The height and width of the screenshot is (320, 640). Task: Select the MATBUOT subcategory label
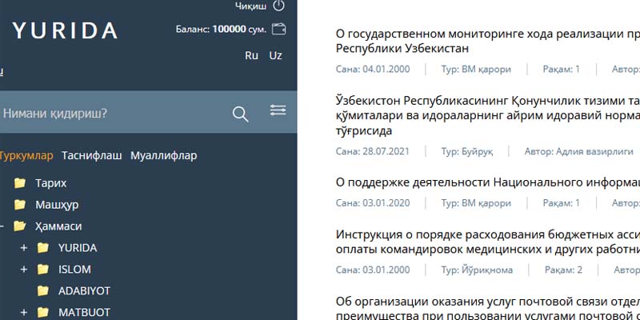[x=84, y=313]
